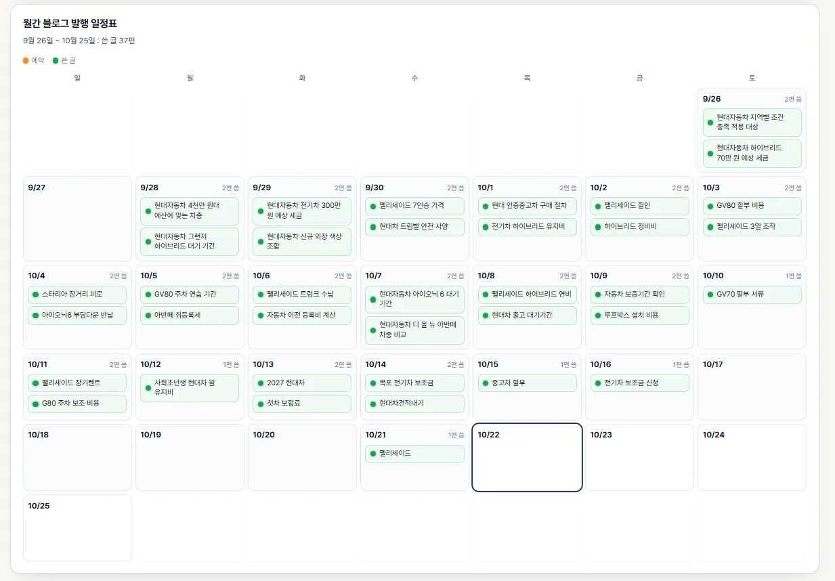Click the green '쓴 글' legend dot

pos(56,60)
